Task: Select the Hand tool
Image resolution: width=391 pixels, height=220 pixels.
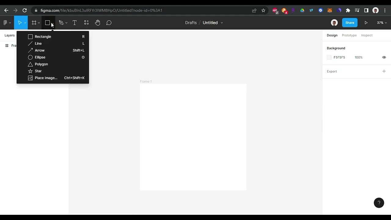Action: [97, 23]
